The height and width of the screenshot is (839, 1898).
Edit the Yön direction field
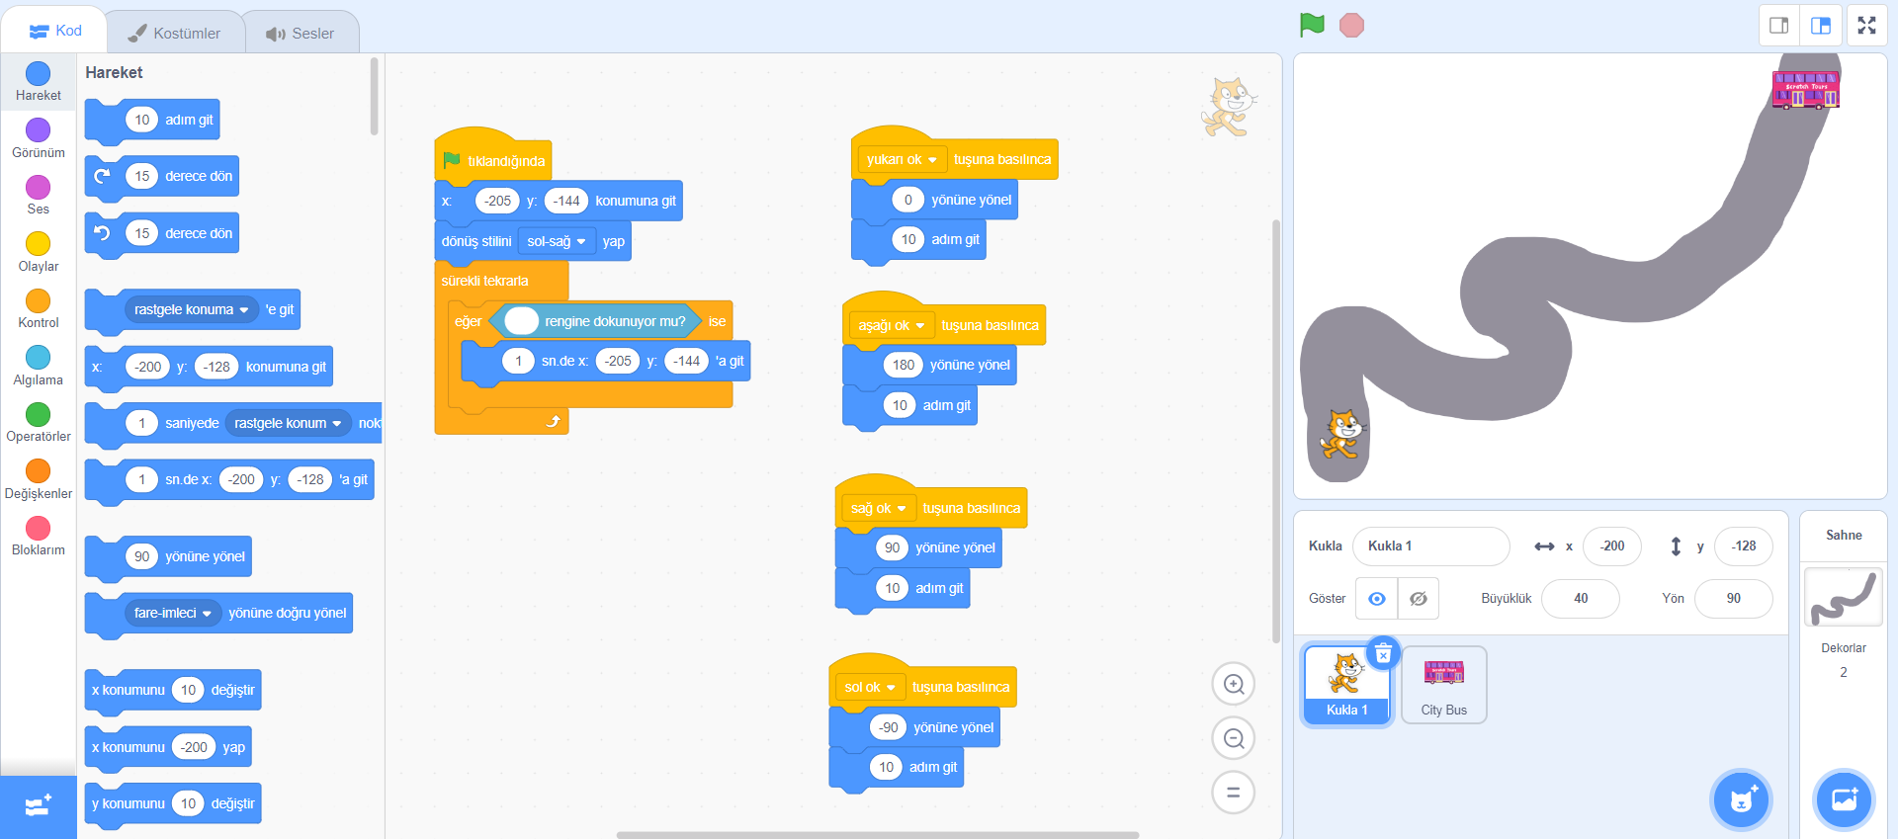[1734, 599]
